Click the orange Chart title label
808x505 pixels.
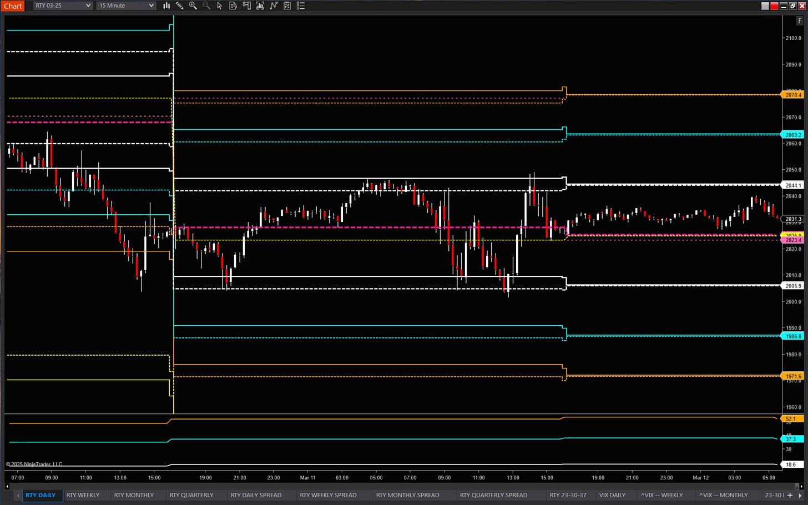coord(13,6)
